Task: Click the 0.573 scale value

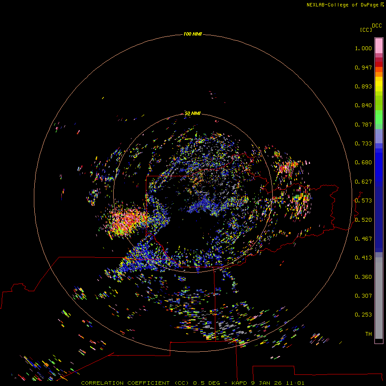Action: click(363, 201)
